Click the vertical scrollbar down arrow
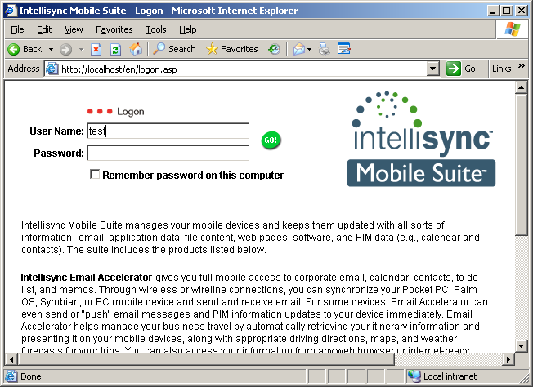This screenshot has height=387, width=533. point(521,346)
